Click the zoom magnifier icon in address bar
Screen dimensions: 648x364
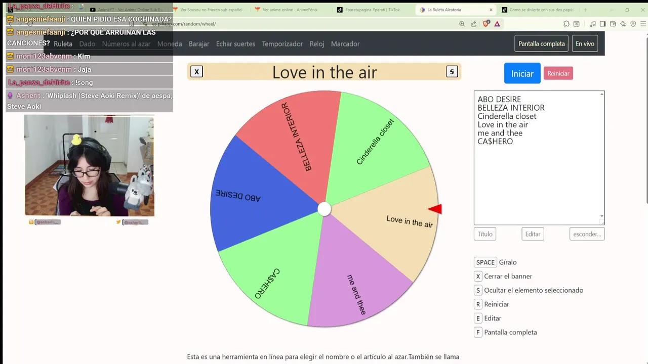pyautogui.click(x=462, y=24)
